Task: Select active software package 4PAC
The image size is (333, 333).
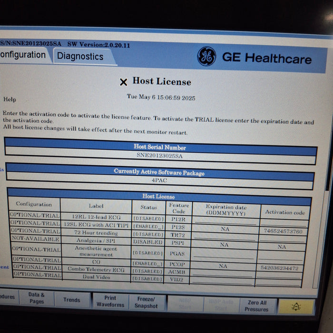Action: point(159,180)
